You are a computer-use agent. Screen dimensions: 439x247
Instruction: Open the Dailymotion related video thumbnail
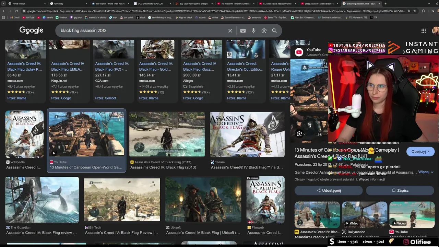click(364, 215)
